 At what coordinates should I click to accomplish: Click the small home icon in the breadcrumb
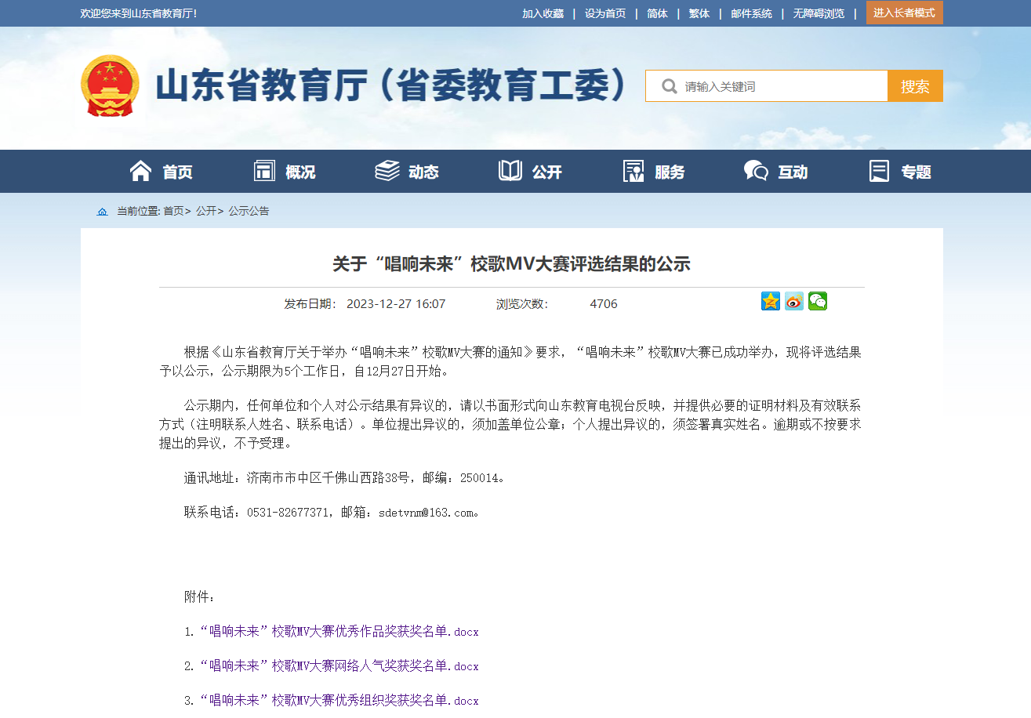click(102, 212)
